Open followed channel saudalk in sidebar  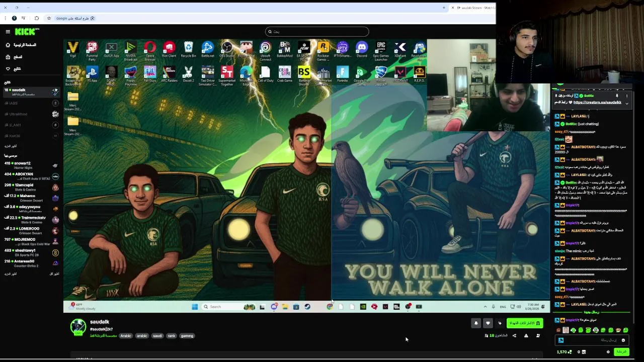coord(31,92)
